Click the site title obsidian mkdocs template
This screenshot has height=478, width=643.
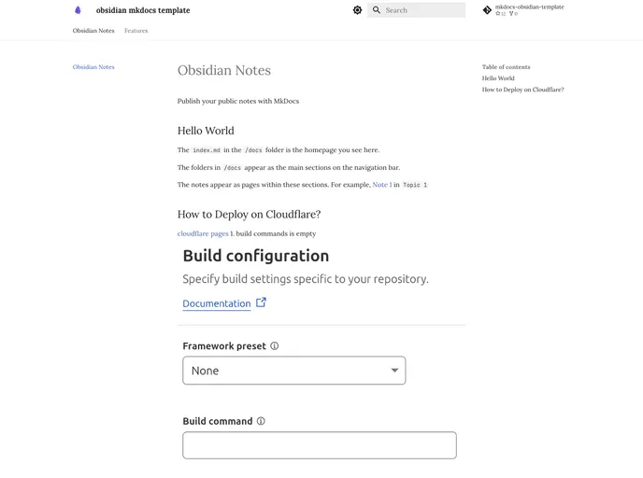click(143, 10)
